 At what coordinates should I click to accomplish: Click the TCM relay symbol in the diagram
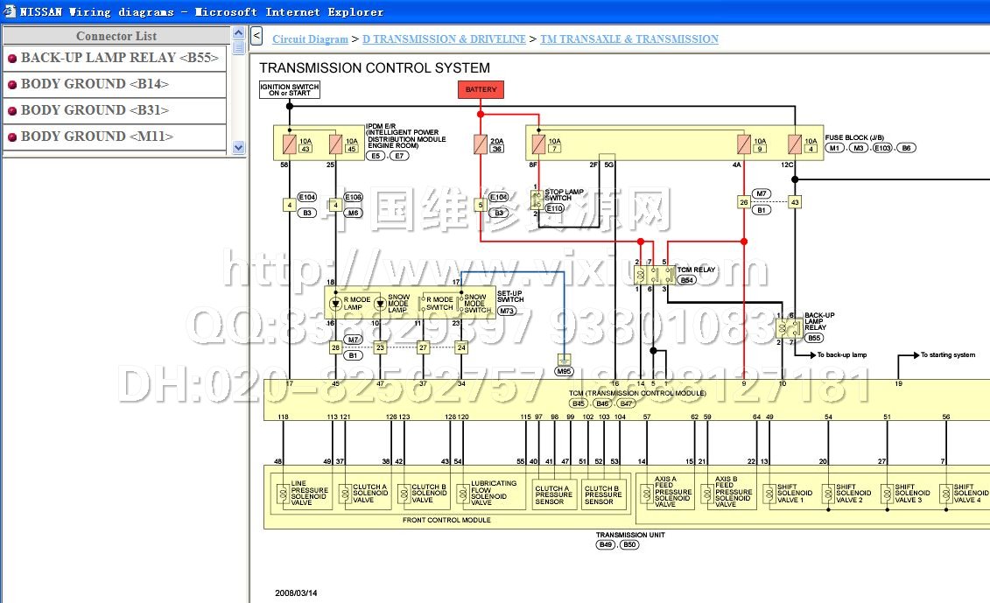[x=655, y=275]
